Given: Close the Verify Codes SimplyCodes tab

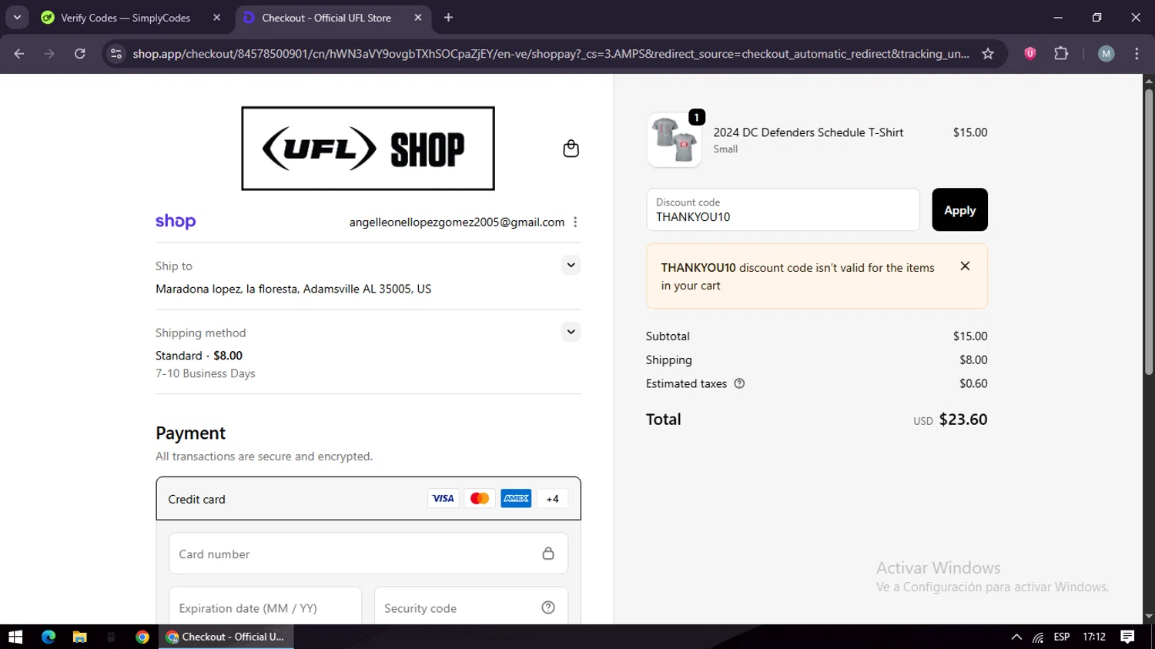Looking at the screenshot, I should tap(216, 17).
